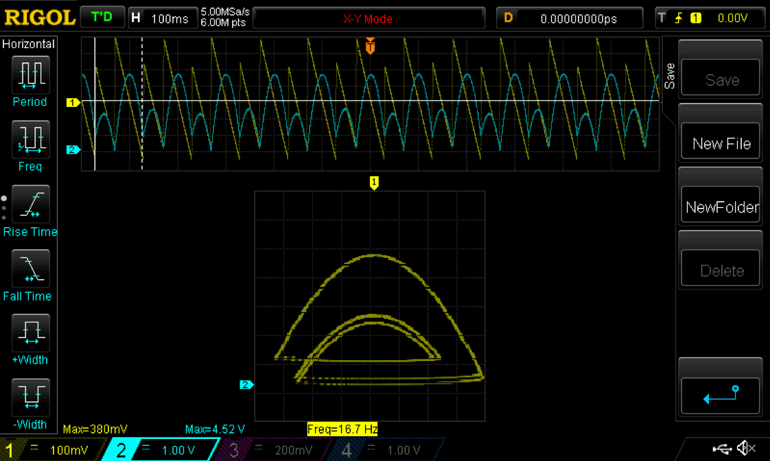Click the channel 2 marker beside XY plot
Viewport: 770px width, 461px height.
click(x=246, y=385)
